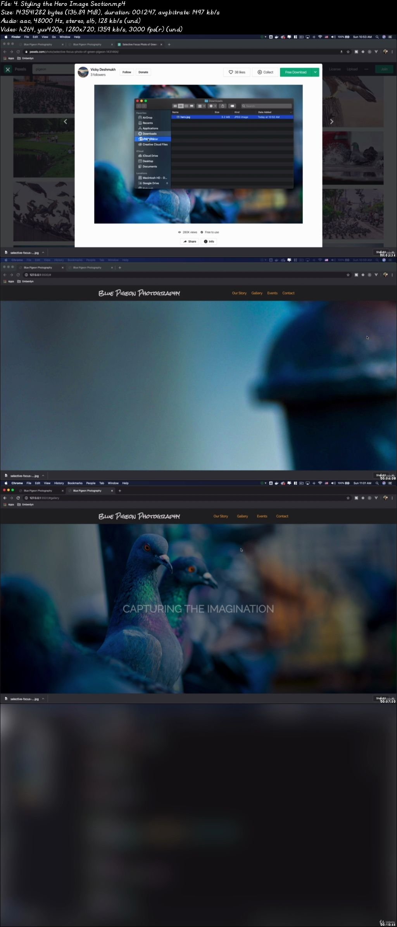
Task: Click the Sun 10:53 AM menu bar clock
Action: pyautogui.click(x=362, y=37)
